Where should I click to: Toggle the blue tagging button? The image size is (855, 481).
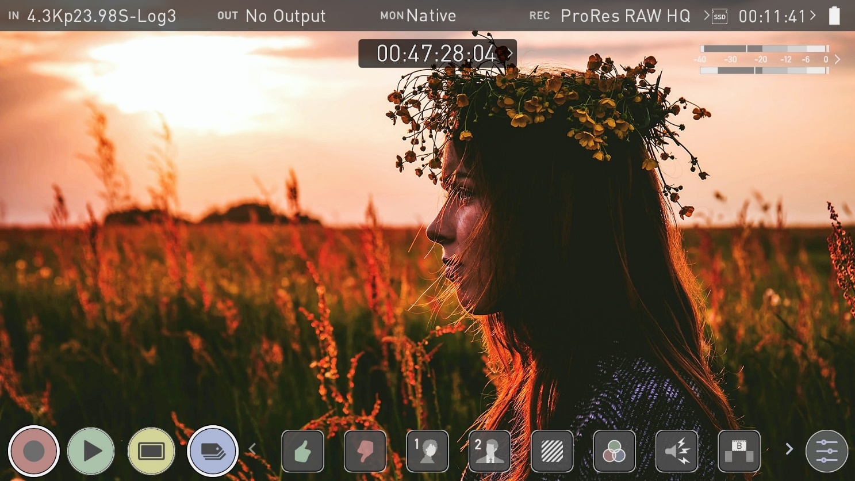point(212,451)
